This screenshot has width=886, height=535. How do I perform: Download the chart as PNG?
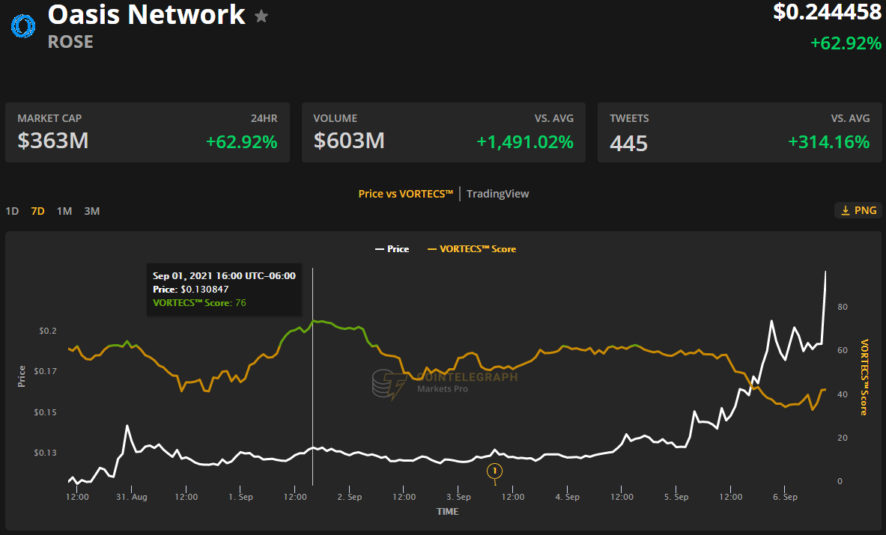coord(858,210)
